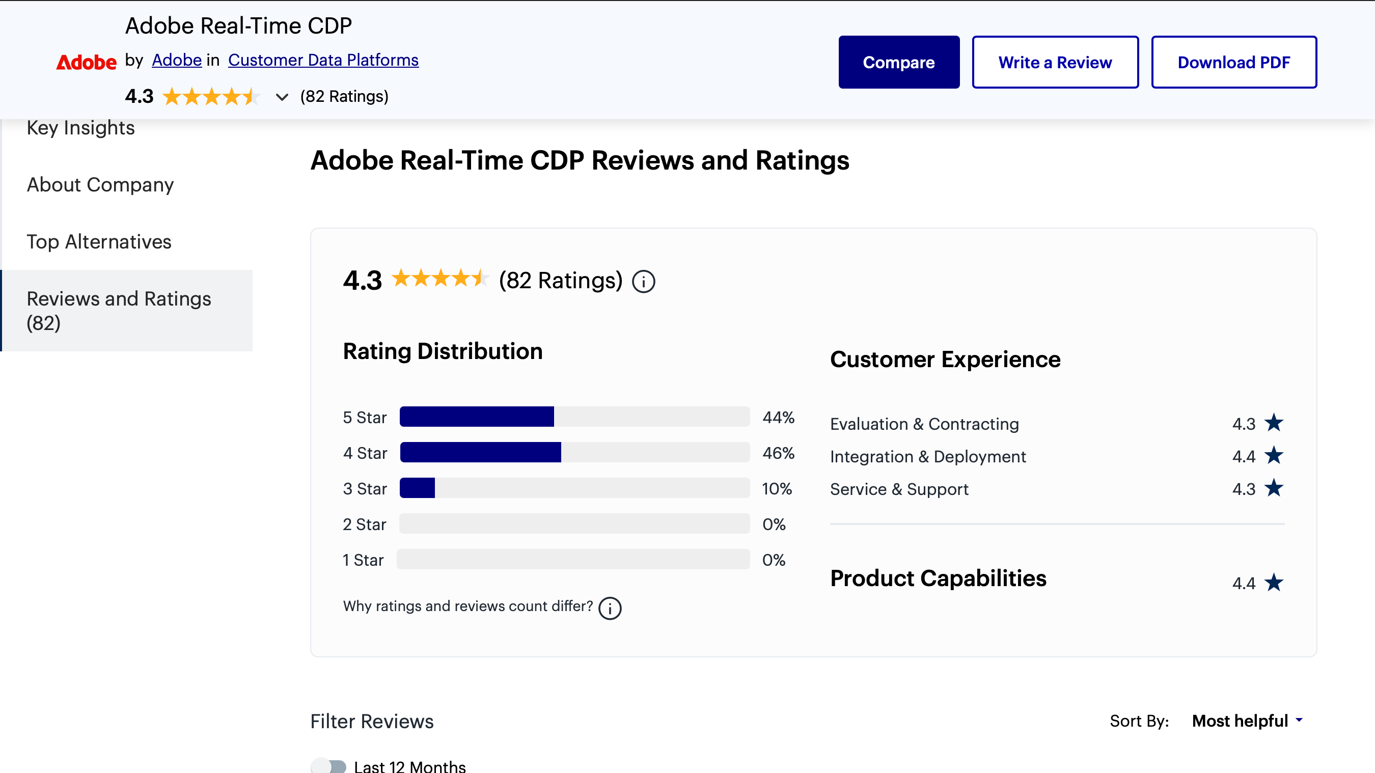Jump to Top Alternatives section
This screenshot has width=1375, height=773.
pos(99,242)
